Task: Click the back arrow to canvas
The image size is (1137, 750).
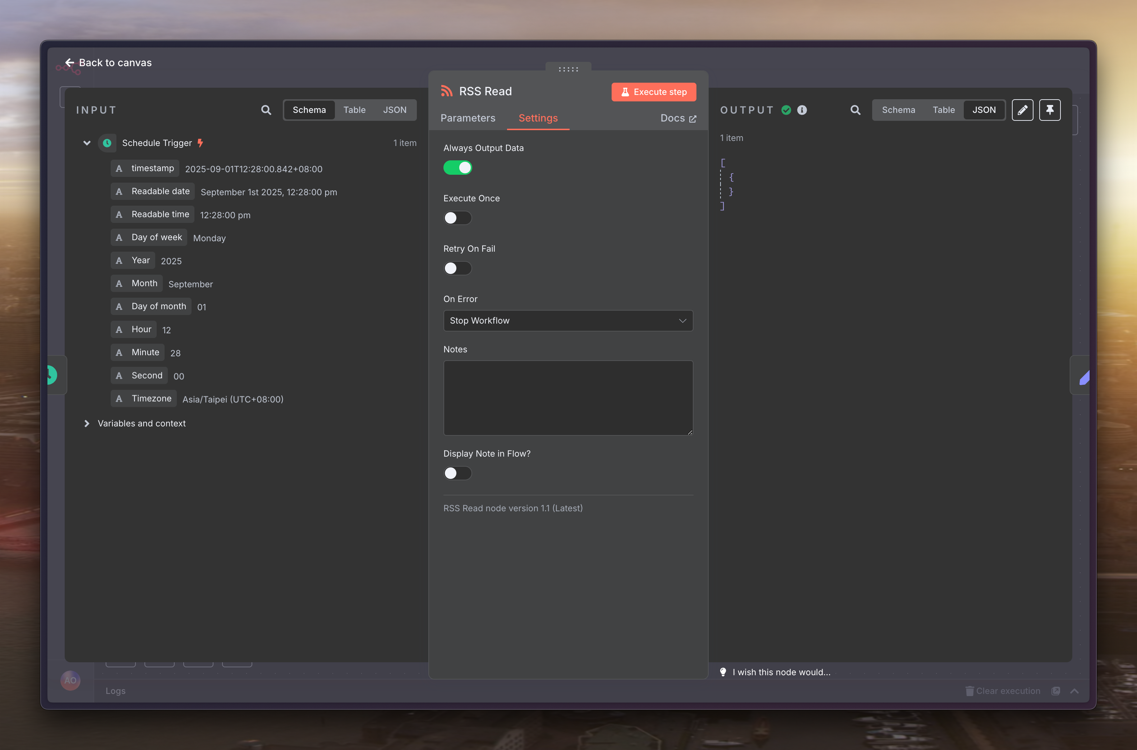Action: click(70, 63)
